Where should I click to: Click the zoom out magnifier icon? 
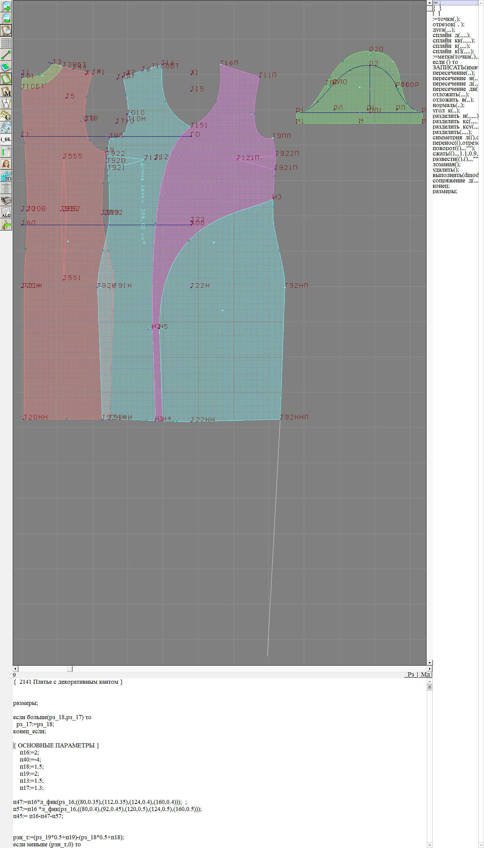pos(6,18)
